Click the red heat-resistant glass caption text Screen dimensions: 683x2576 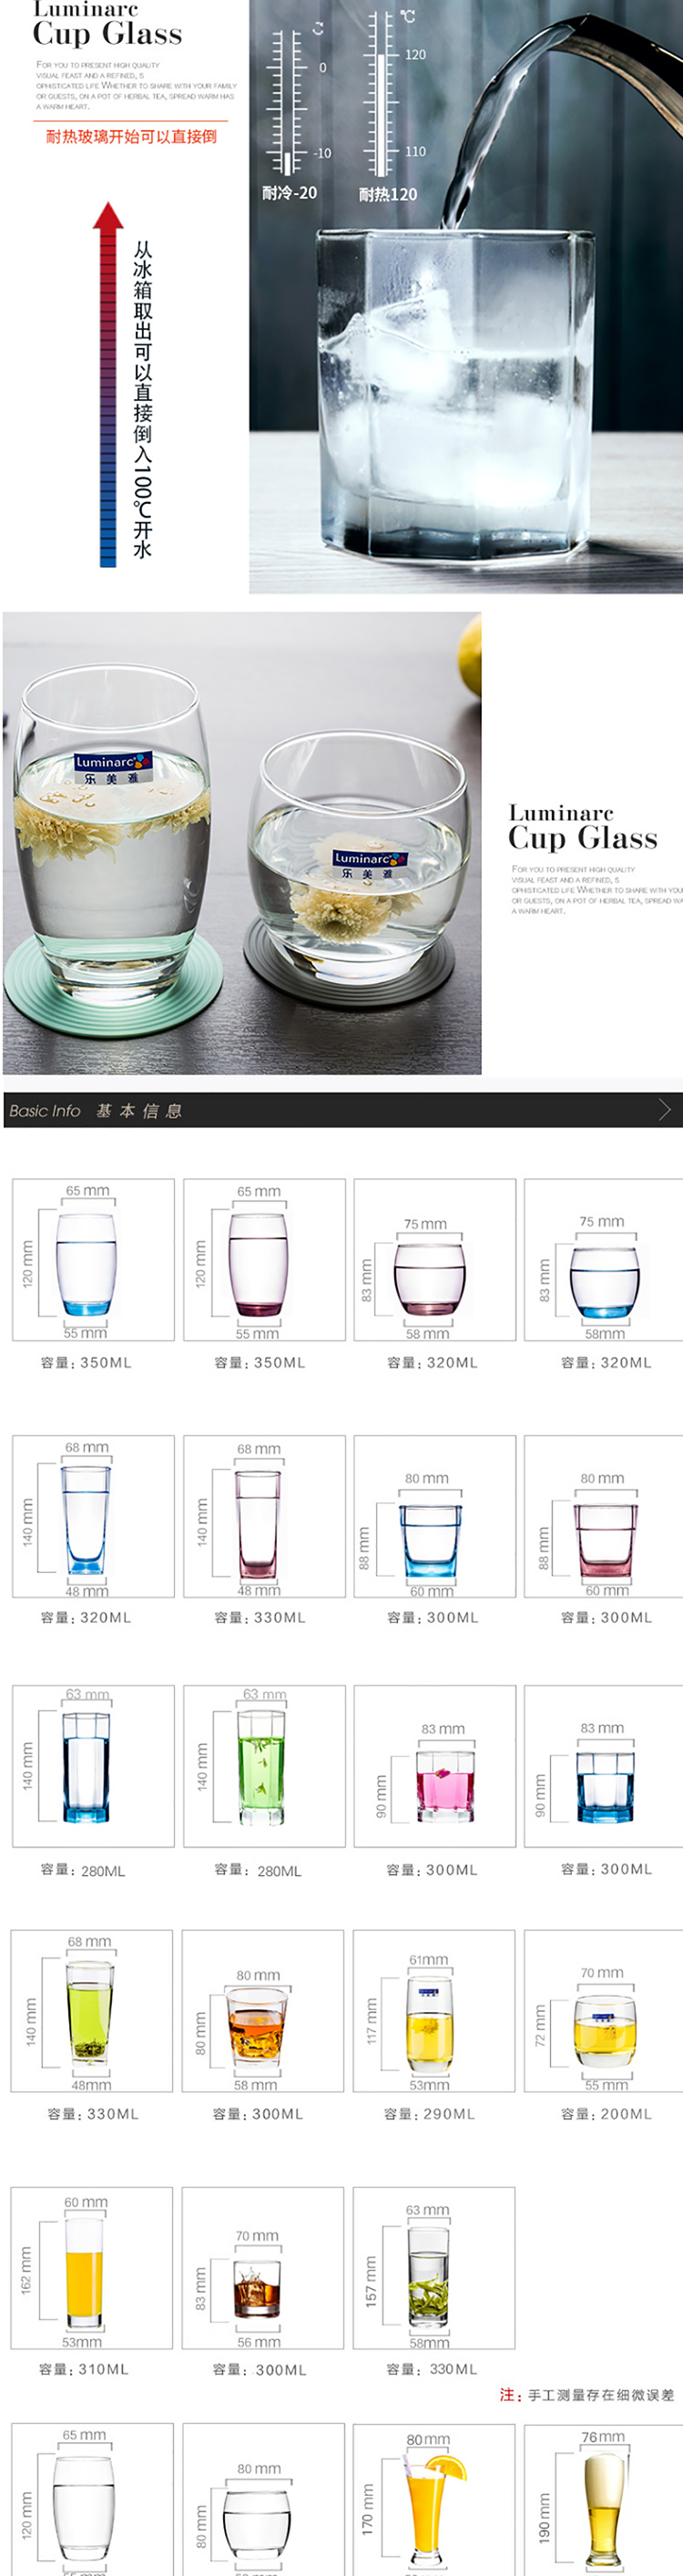tap(131, 136)
